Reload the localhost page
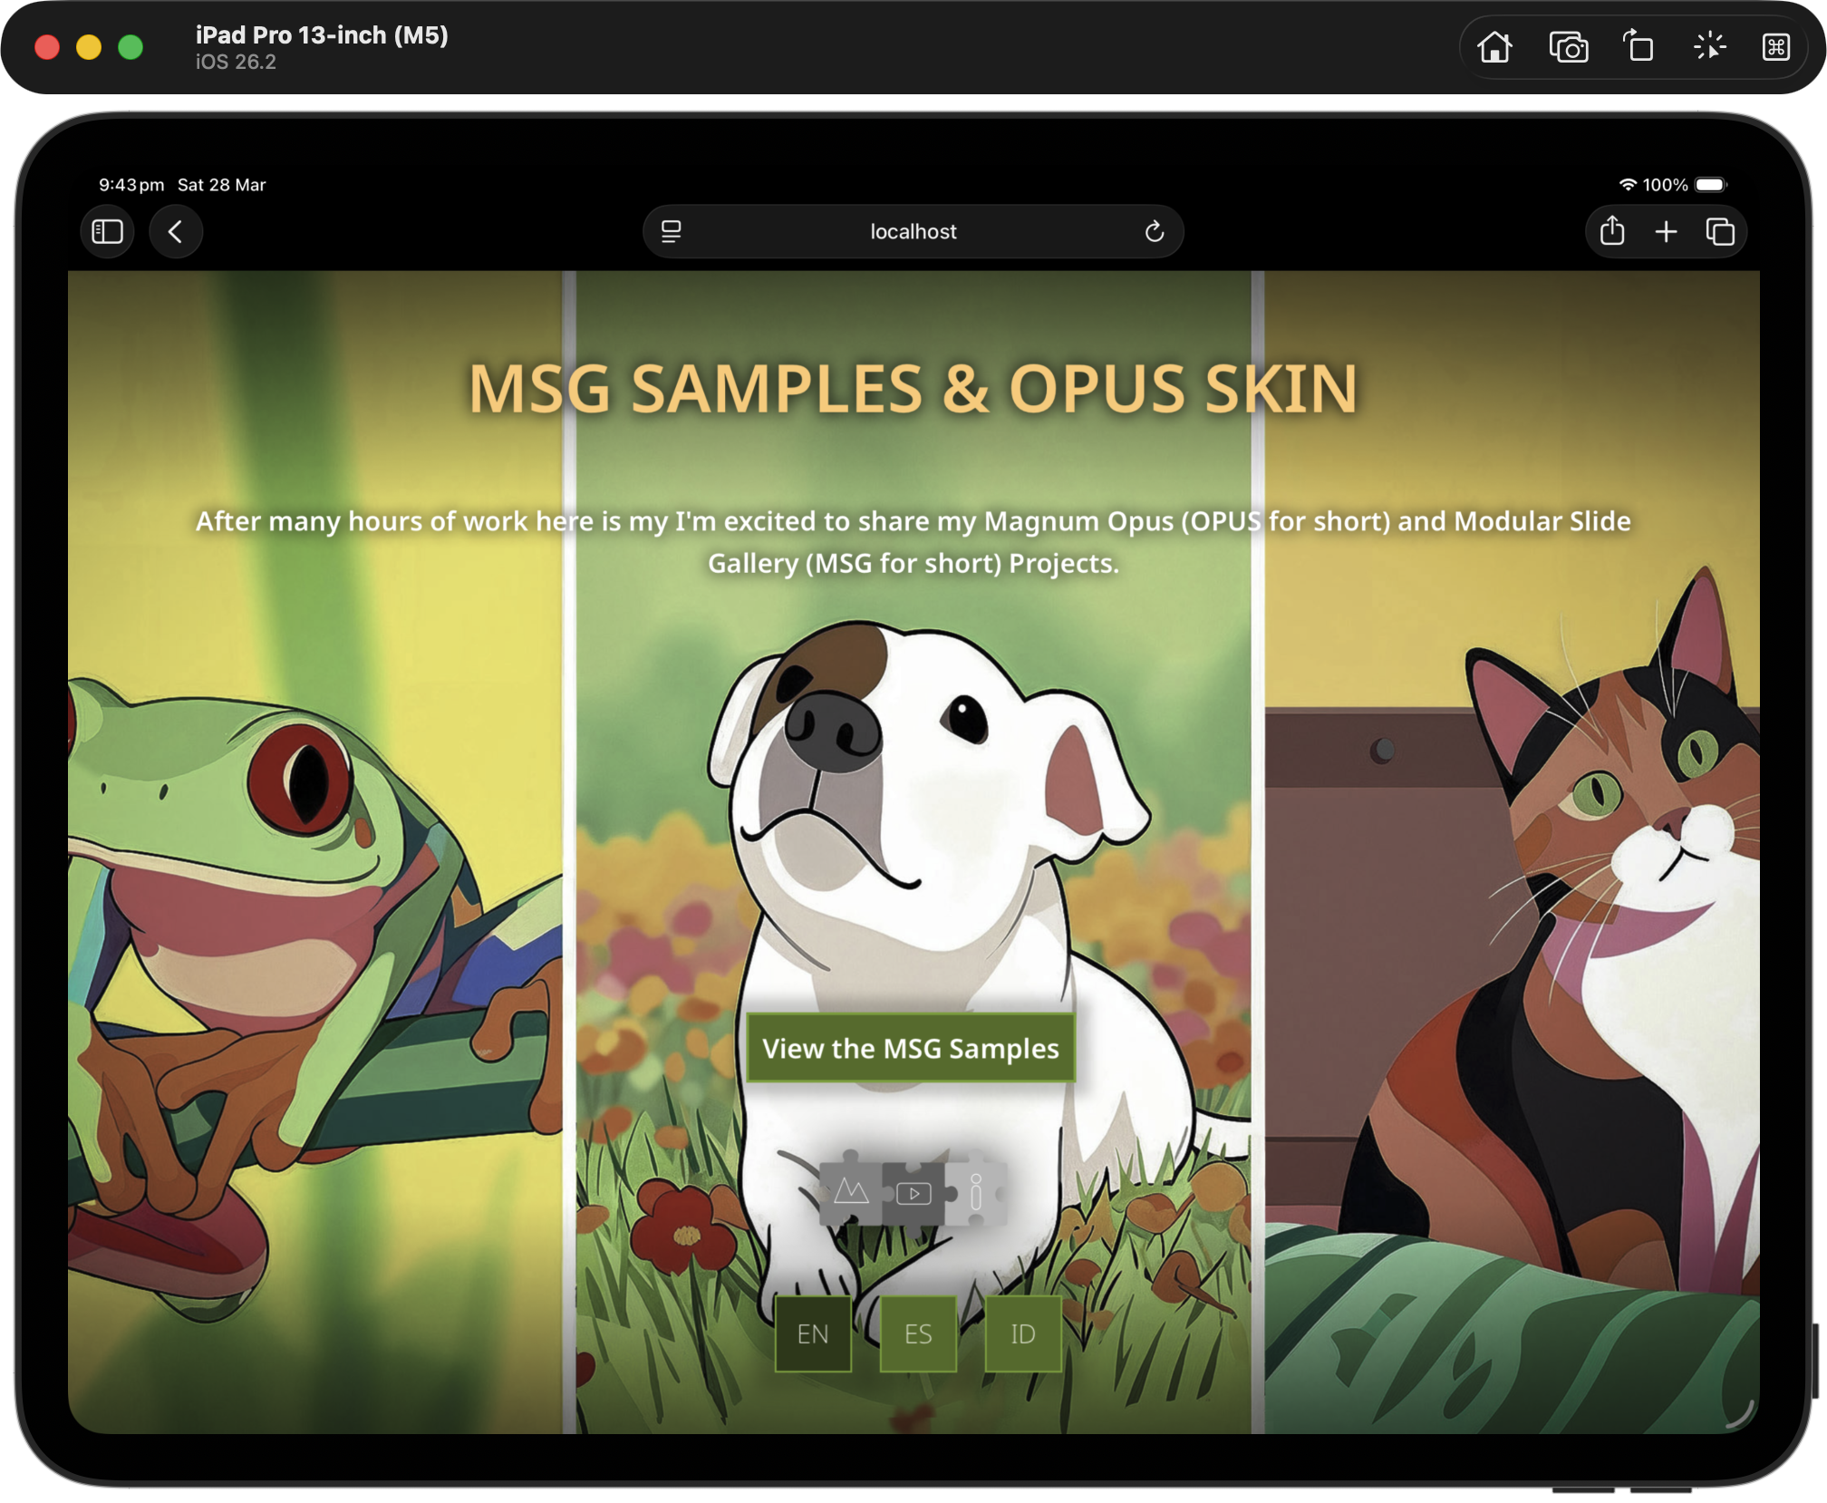The image size is (1827, 1503). [x=1154, y=232]
